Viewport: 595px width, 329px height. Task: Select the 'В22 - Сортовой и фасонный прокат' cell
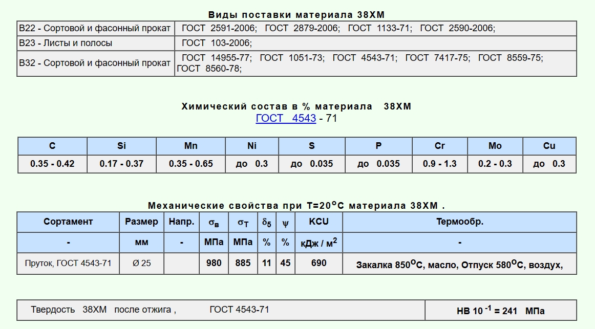(95, 28)
